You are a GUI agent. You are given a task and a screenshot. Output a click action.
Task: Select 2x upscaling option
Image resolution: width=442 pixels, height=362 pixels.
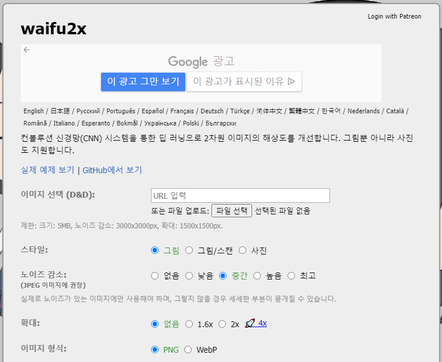[x=222, y=324]
